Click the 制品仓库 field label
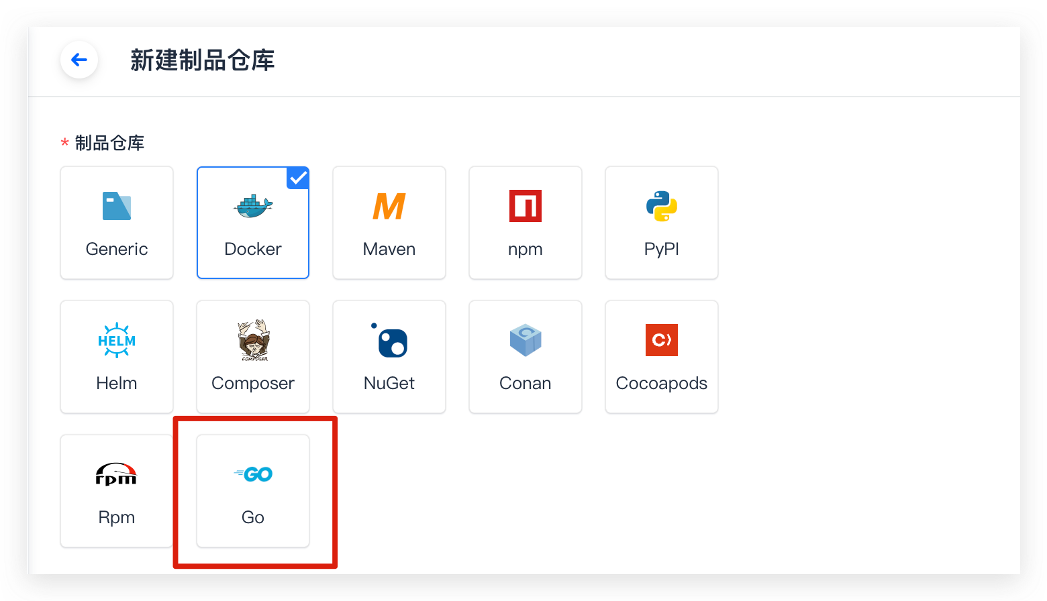Image resolution: width=1047 pixels, height=601 pixels. click(x=110, y=143)
